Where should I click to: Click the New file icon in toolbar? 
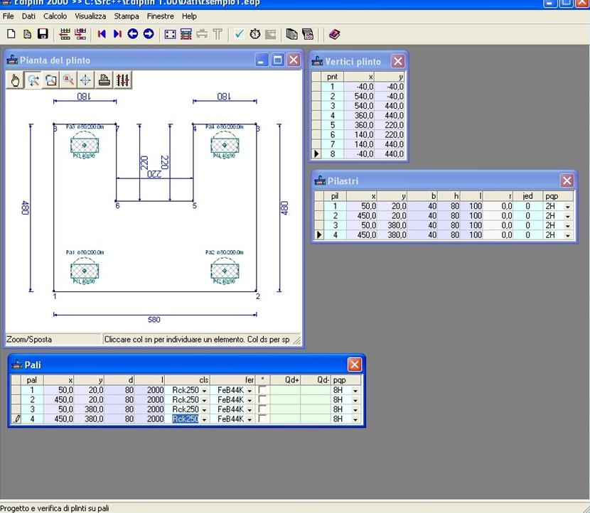click(11, 33)
